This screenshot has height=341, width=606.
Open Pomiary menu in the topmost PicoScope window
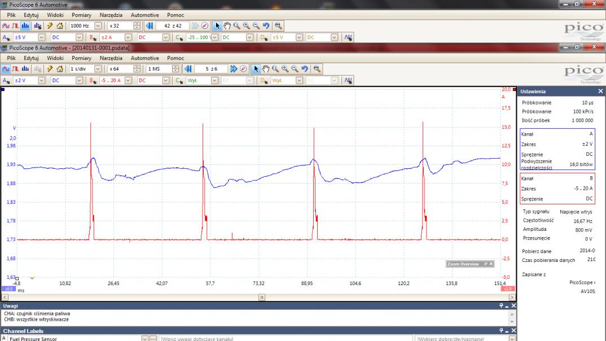[82, 15]
